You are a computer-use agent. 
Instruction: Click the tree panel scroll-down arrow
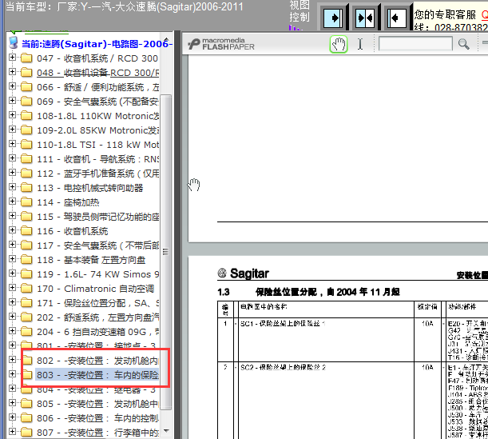click(166, 431)
